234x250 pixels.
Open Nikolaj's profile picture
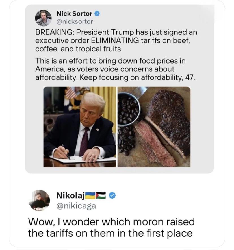coord(39,200)
